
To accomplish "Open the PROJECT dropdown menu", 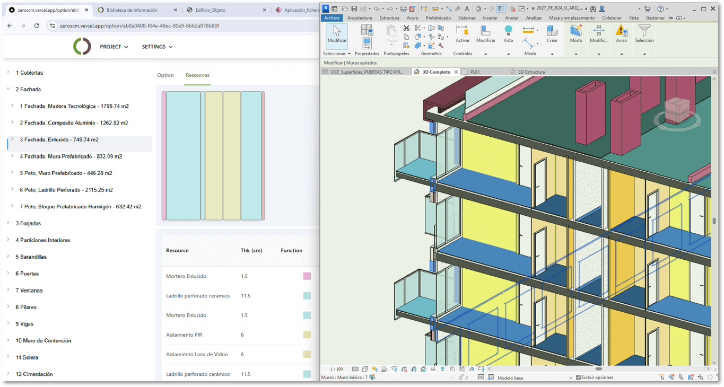I will (x=114, y=47).
